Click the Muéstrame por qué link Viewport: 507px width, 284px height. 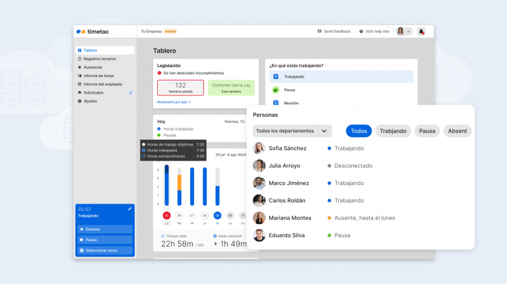click(x=174, y=102)
